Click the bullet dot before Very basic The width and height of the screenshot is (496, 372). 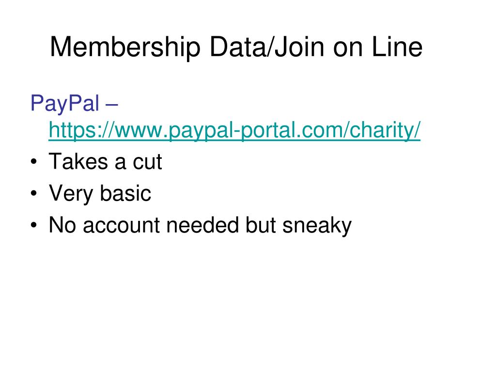coord(34,193)
